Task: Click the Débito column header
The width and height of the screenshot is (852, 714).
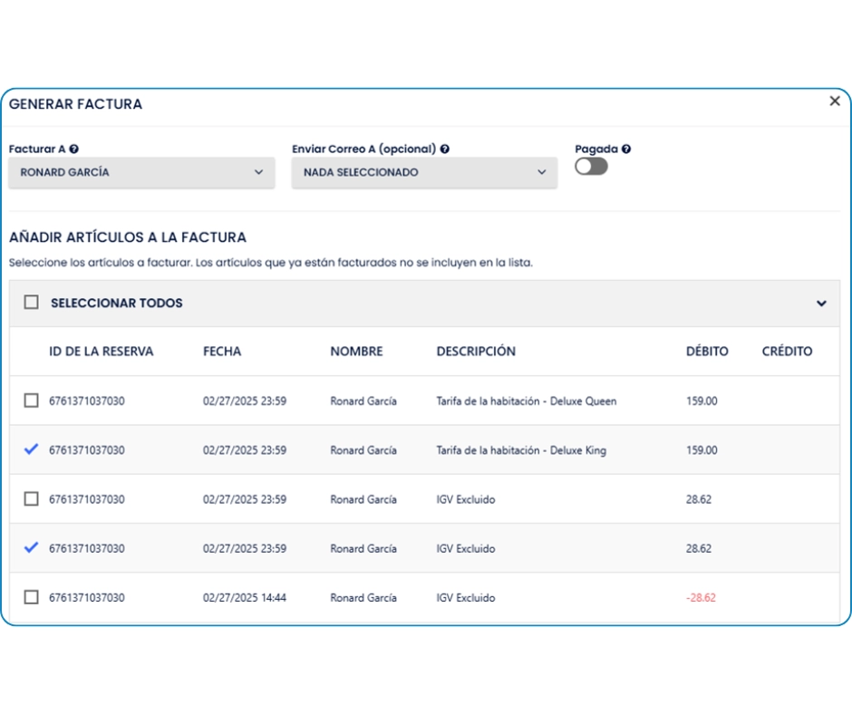Action: [707, 352]
